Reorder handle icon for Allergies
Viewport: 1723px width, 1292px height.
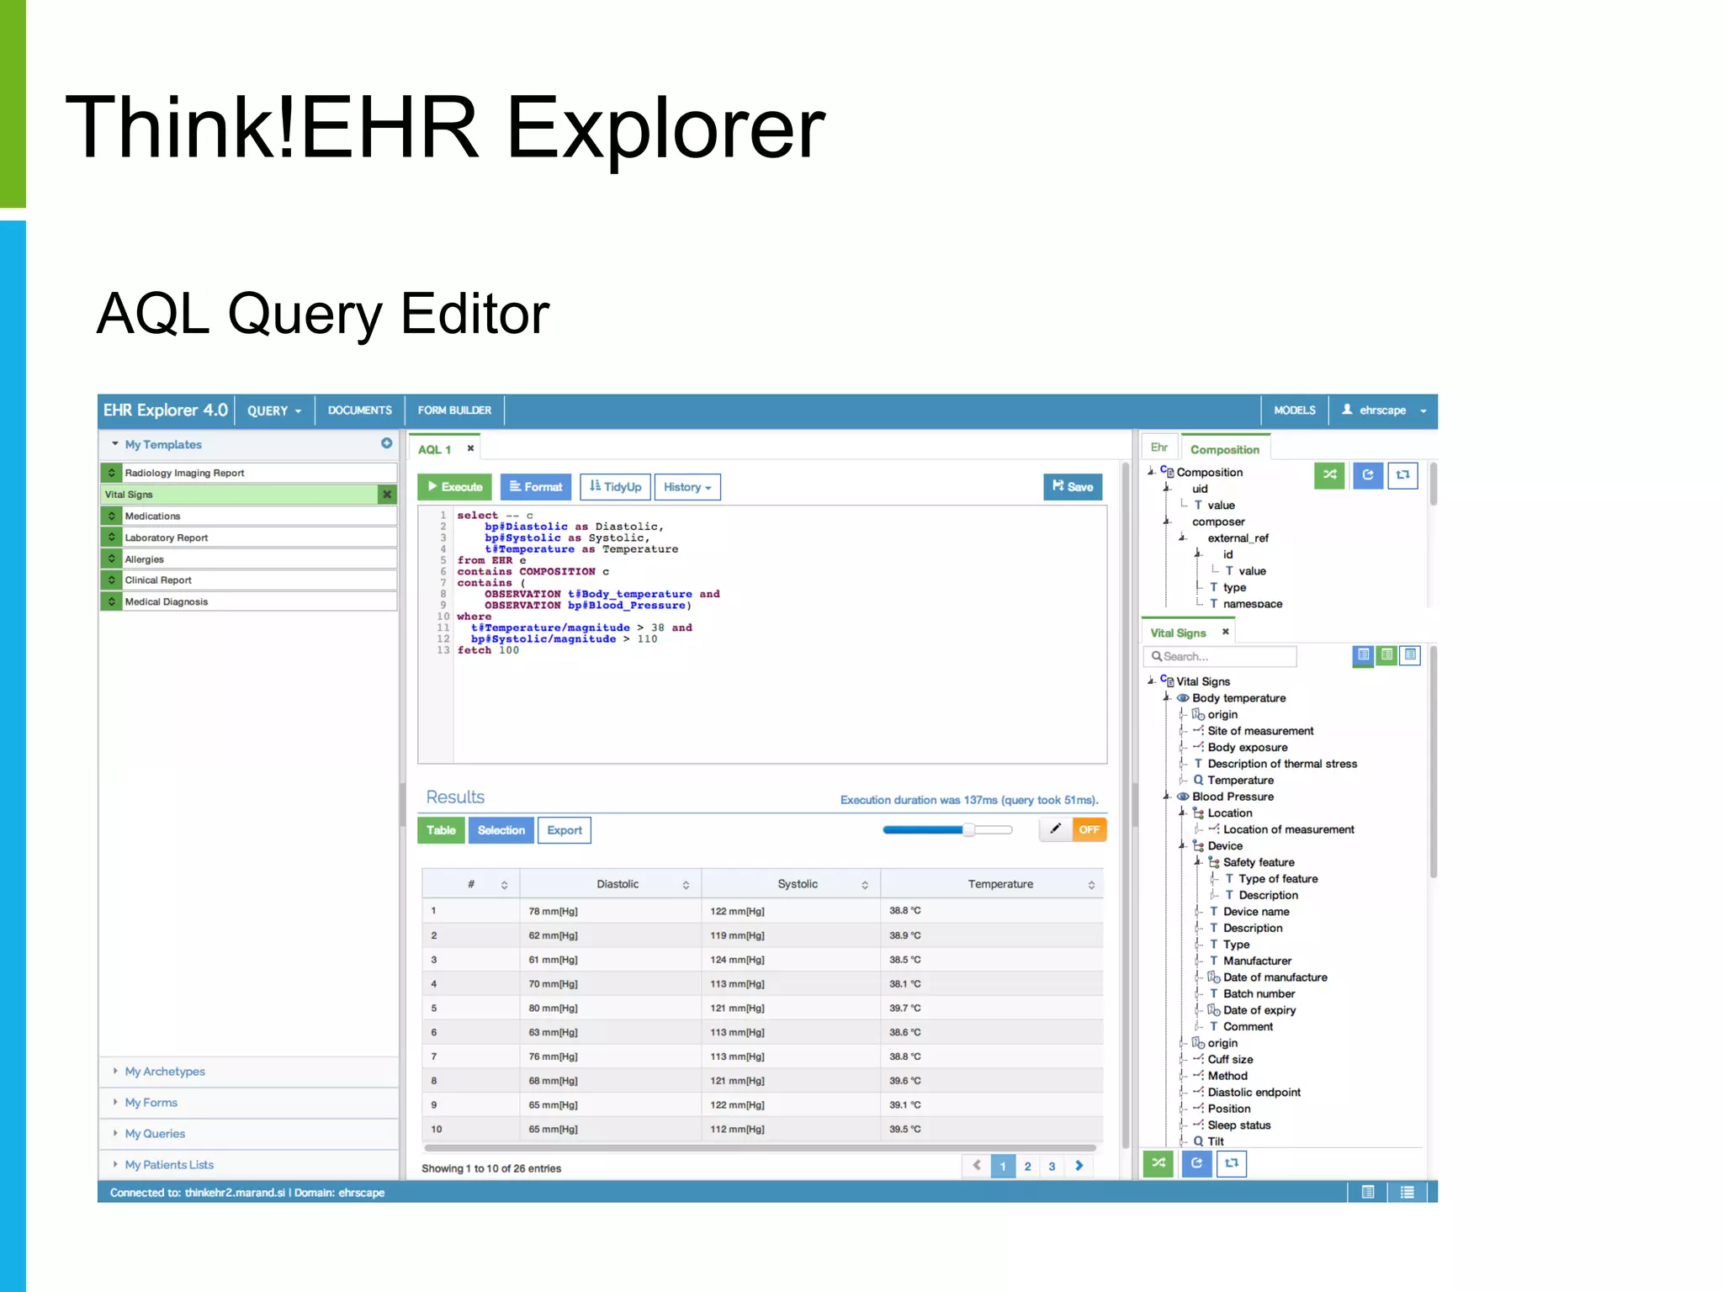coord(111,559)
